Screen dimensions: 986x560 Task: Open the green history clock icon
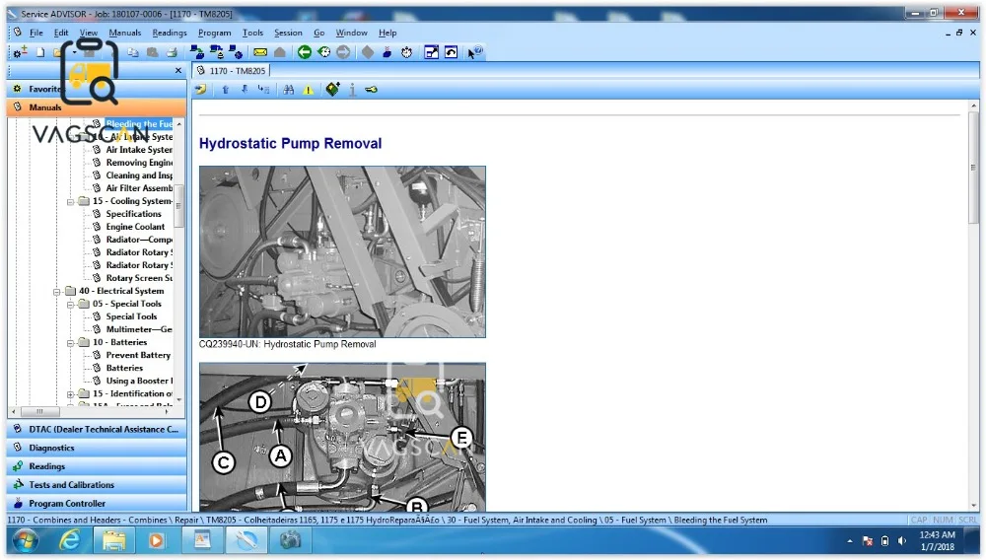(x=323, y=52)
